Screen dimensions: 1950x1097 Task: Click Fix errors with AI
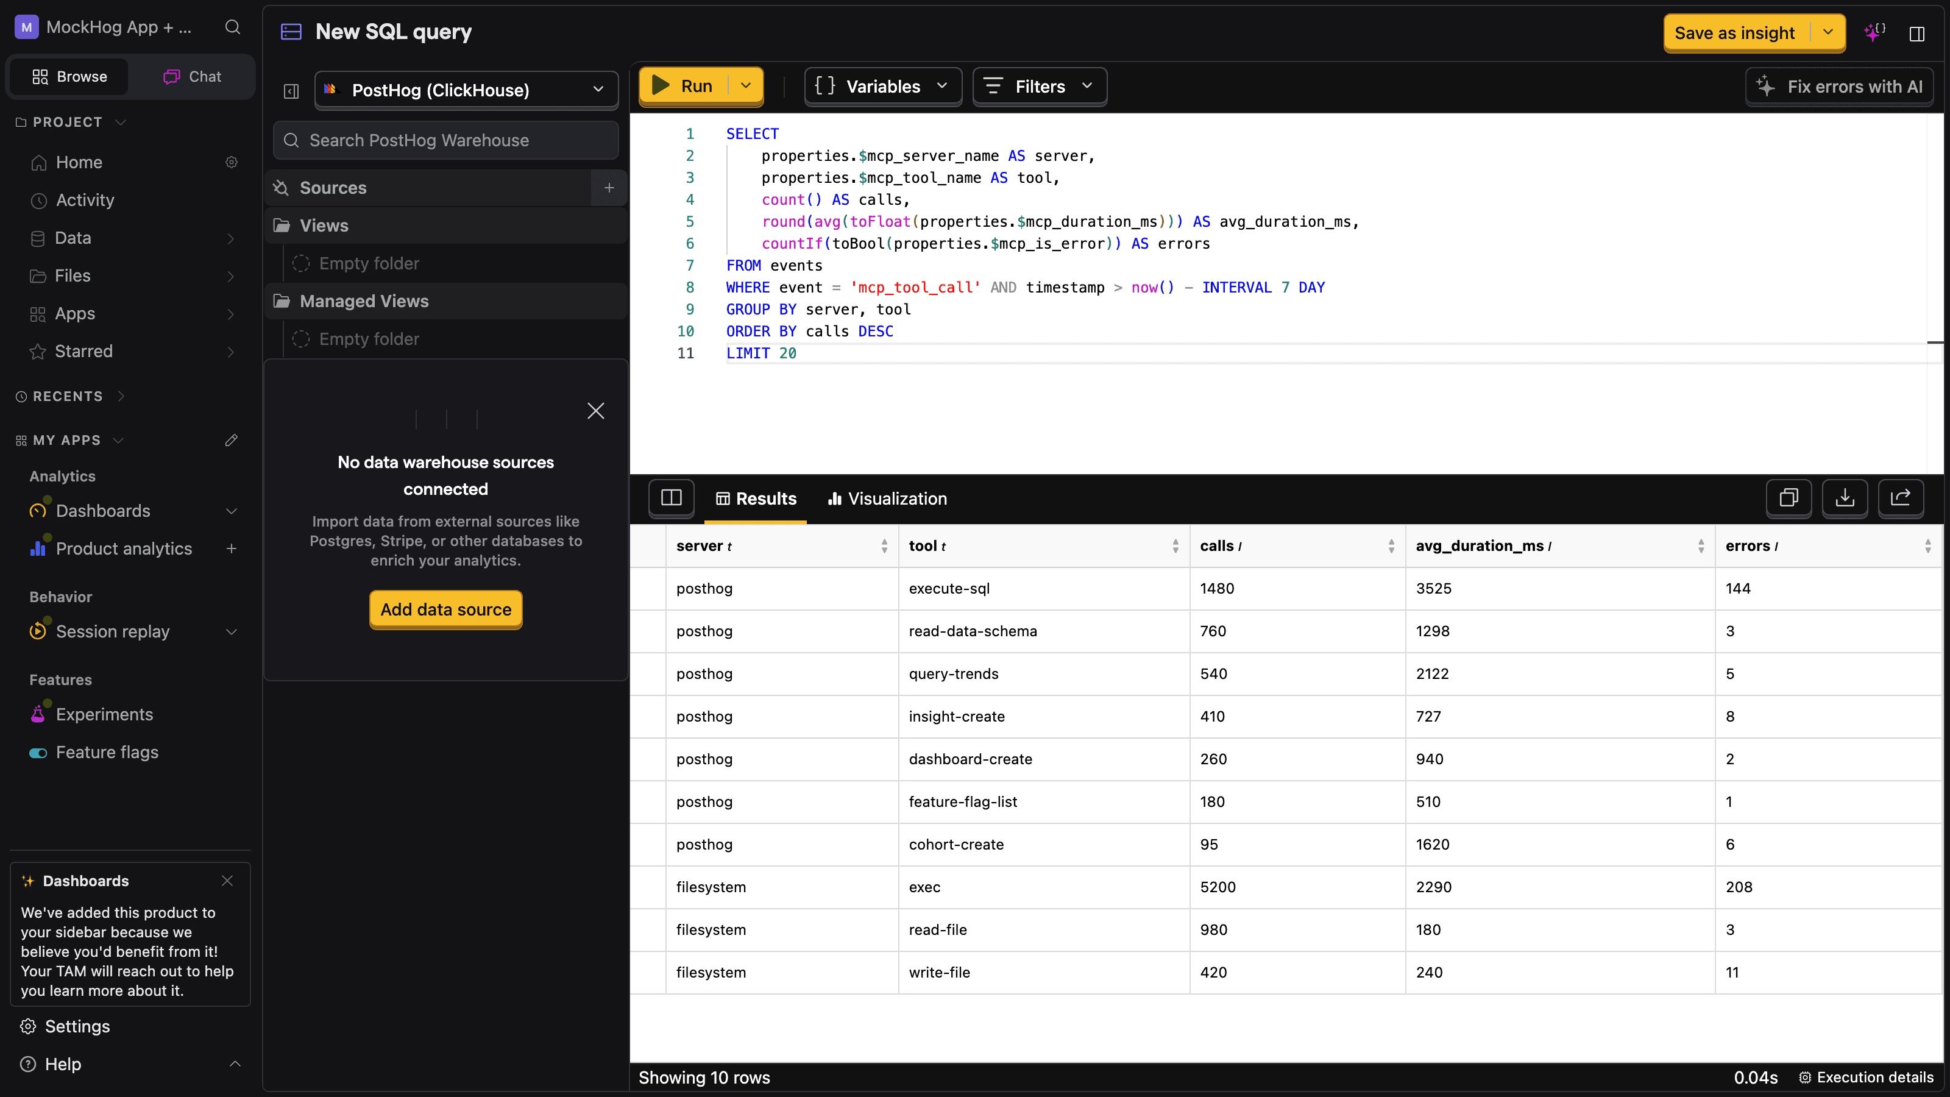(x=1840, y=87)
